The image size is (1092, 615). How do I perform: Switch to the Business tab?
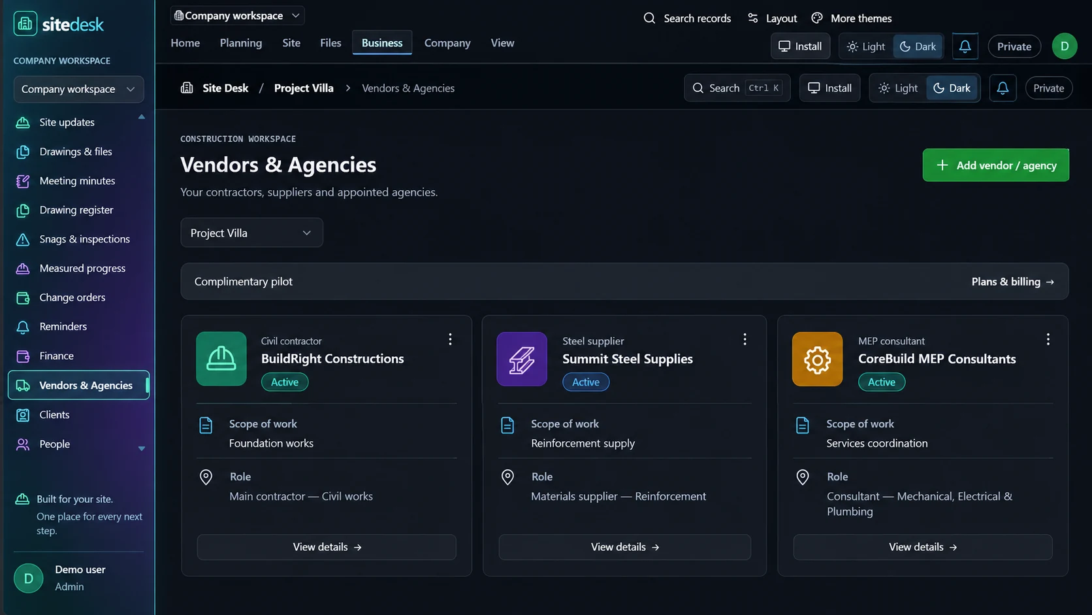tap(382, 43)
